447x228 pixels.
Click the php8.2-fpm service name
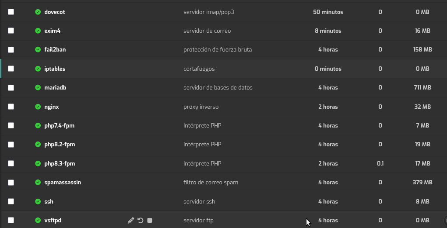point(60,144)
